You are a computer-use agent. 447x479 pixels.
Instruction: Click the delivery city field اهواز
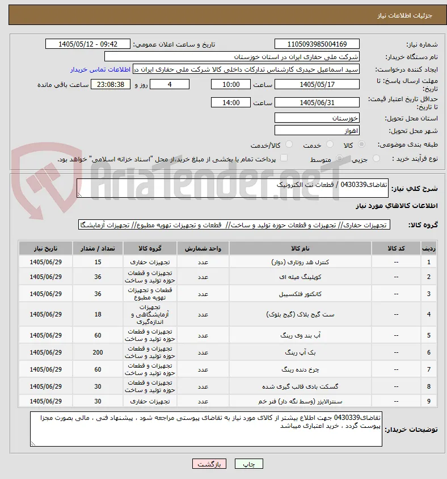(317, 131)
